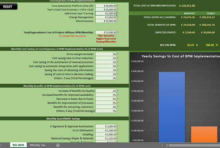Click the TOTAL COST OF BPM IMPLEMENTATION label

[154, 6]
